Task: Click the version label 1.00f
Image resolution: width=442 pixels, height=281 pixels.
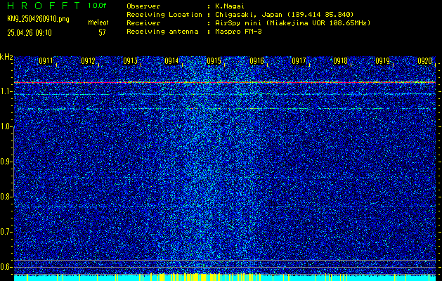Action: click(x=97, y=6)
